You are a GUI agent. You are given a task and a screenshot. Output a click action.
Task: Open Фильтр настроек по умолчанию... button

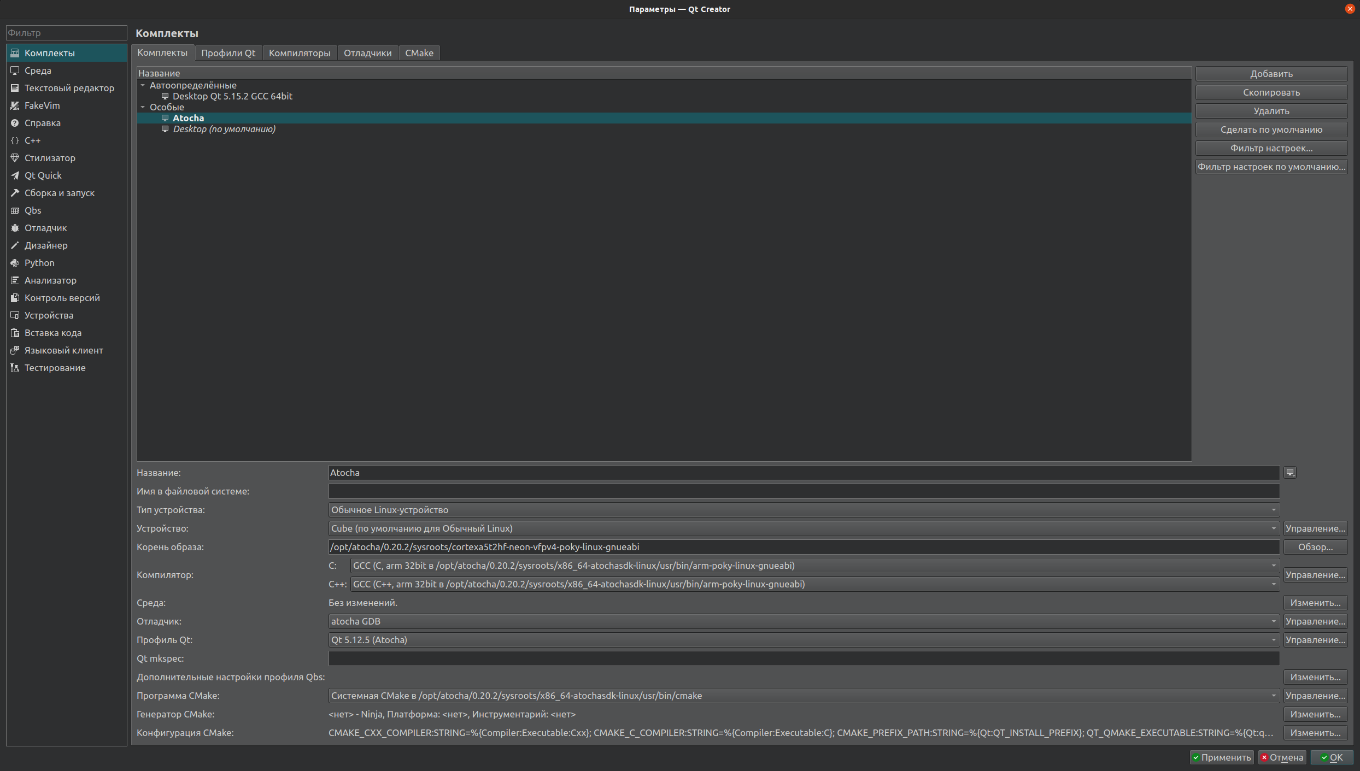tap(1271, 167)
